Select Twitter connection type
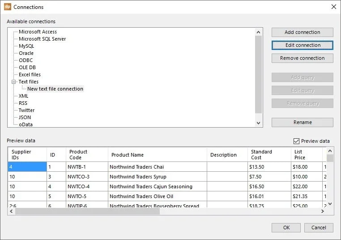The image size is (341, 240). (26, 110)
